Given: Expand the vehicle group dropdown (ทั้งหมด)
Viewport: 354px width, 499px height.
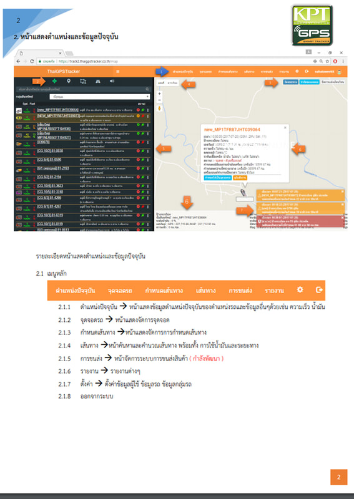Looking at the screenshot, I should (x=100, y=97).
